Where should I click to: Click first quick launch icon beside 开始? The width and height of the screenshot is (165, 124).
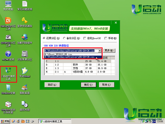13,121
